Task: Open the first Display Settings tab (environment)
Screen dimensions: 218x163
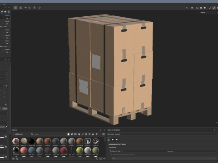Action: (109, 139)
